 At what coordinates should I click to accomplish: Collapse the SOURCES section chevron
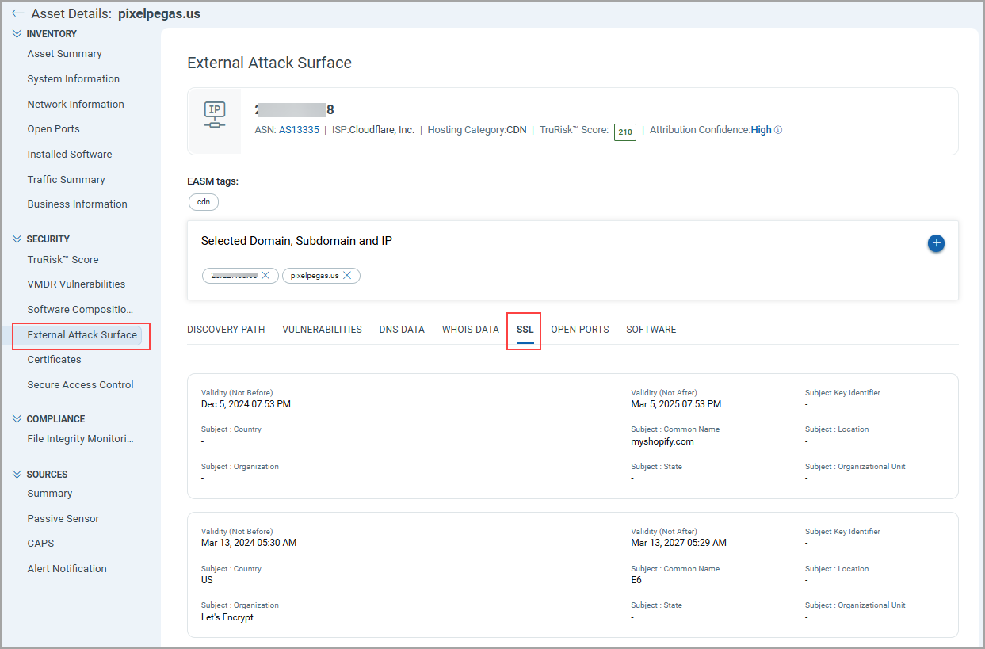16,474
